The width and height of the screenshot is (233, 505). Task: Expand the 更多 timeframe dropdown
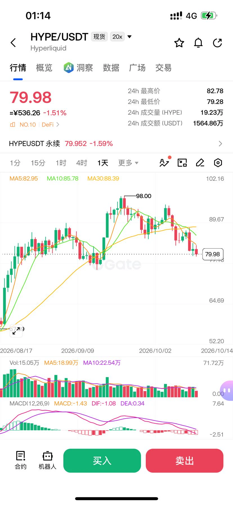128,163
